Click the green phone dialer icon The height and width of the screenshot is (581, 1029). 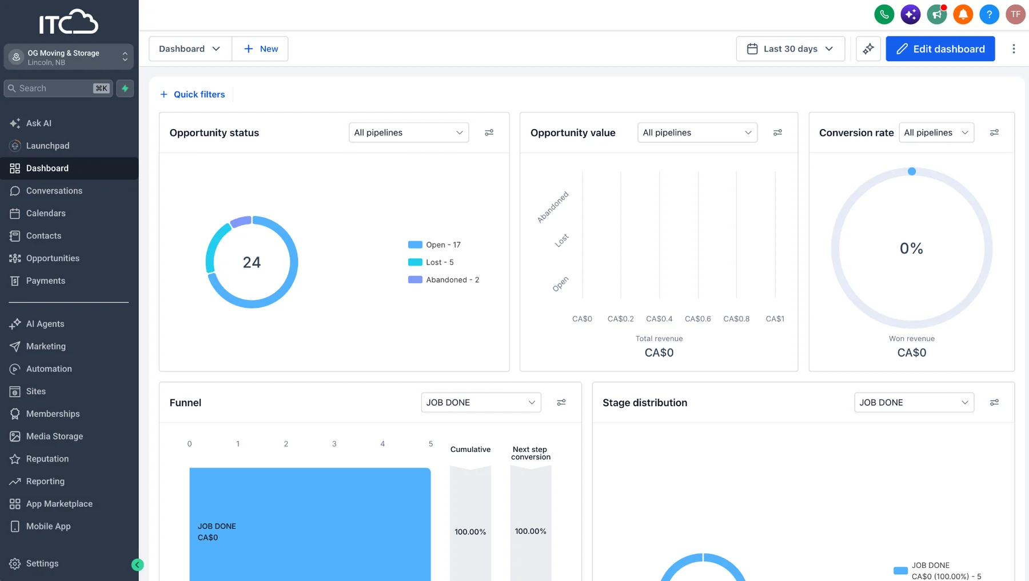pos(884,14)
